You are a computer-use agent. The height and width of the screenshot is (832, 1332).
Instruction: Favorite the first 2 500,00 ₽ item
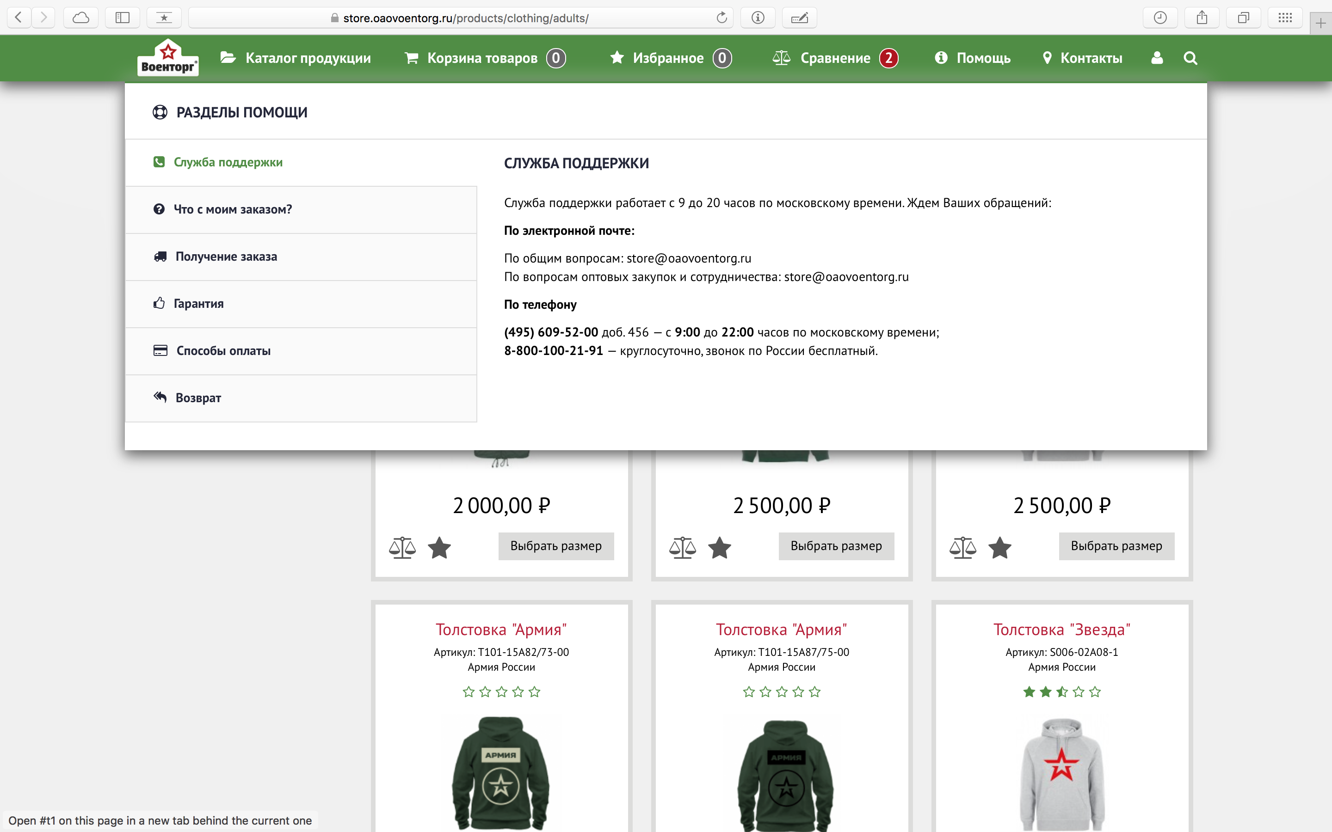[x=719, y=548]
